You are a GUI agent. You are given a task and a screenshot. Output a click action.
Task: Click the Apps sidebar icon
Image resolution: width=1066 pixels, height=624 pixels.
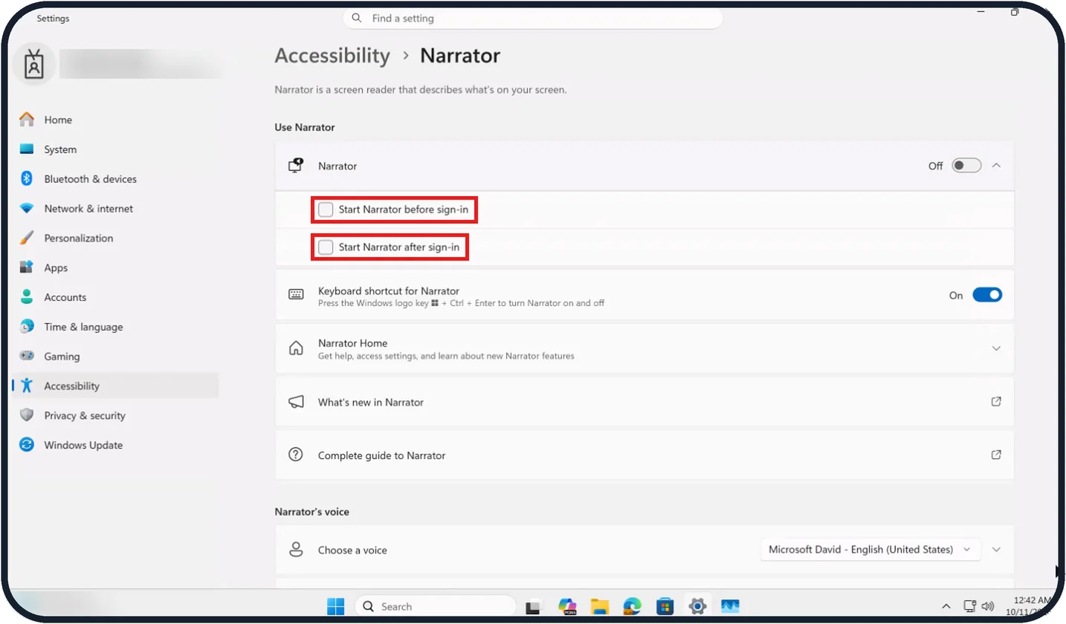(27, 267)
